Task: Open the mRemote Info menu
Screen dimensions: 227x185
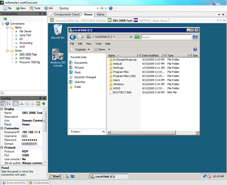Action: (49, 8)
